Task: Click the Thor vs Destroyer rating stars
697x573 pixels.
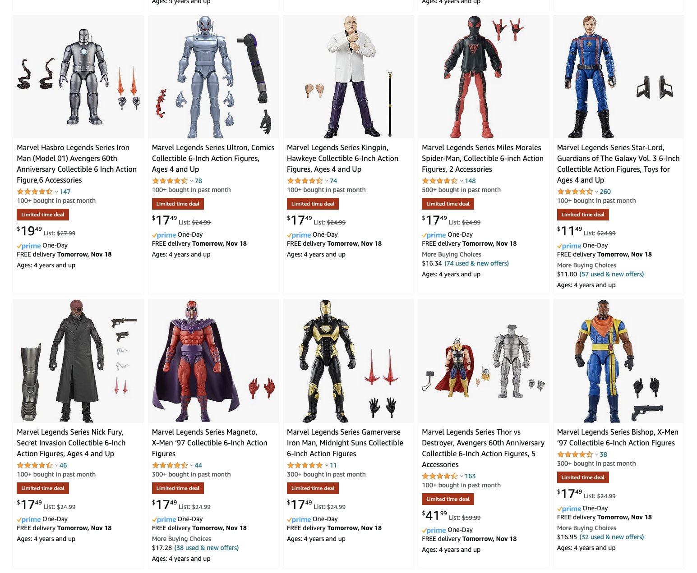Action: tap(440, 476)
